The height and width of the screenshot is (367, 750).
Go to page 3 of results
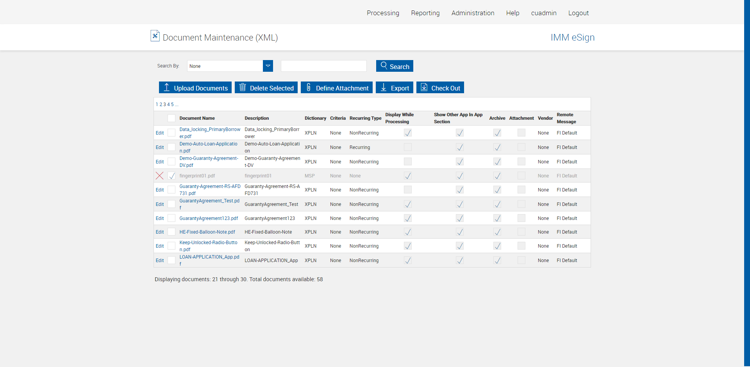(x=164, y=105)
